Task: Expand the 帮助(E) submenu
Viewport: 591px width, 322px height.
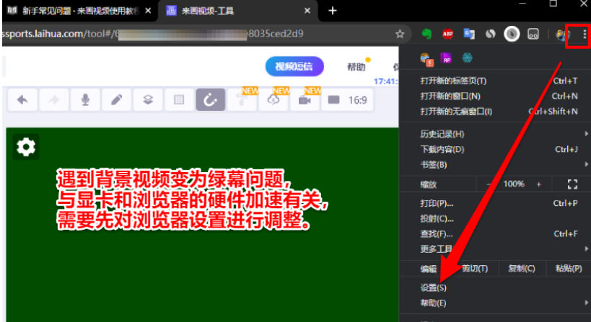Action: pos(495,303)
